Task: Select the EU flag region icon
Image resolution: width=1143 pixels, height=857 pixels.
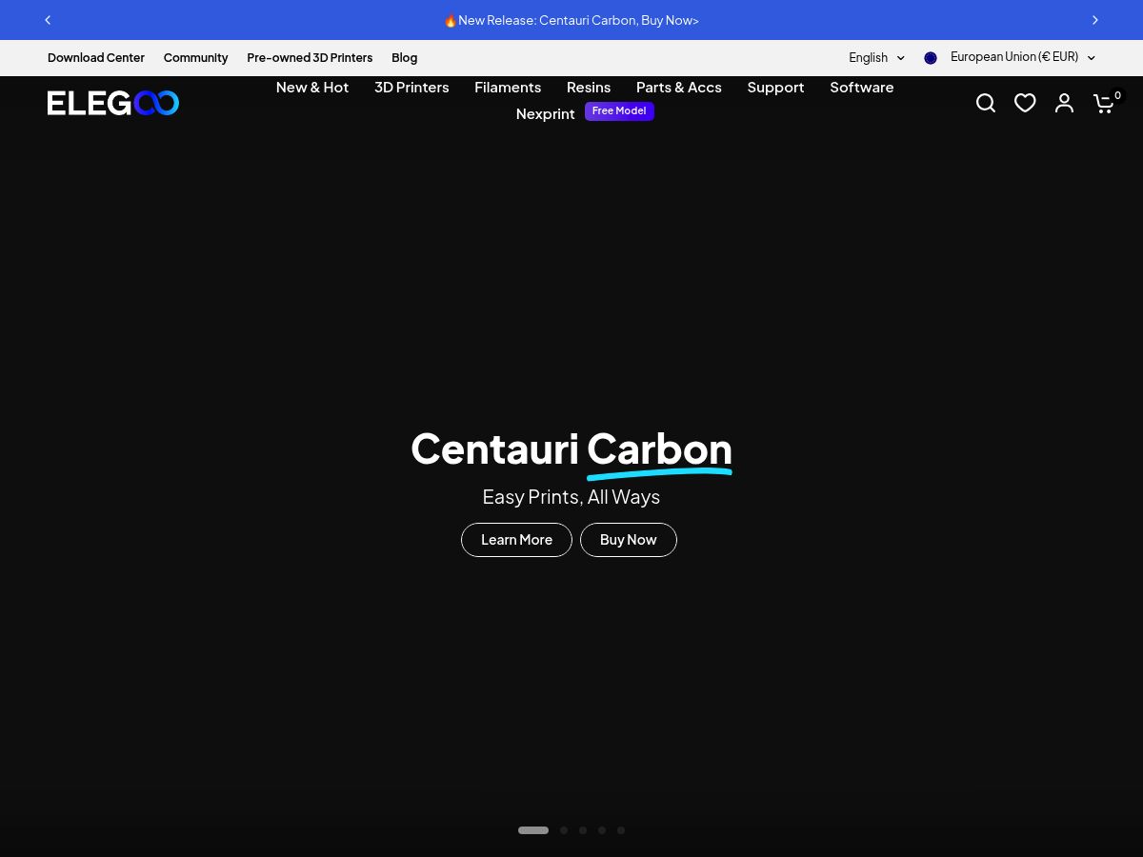Action: [931, 58]
